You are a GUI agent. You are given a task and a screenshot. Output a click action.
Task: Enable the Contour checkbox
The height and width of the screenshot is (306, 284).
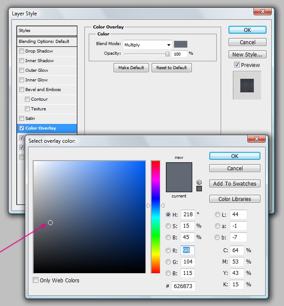[x=27, y=99]
